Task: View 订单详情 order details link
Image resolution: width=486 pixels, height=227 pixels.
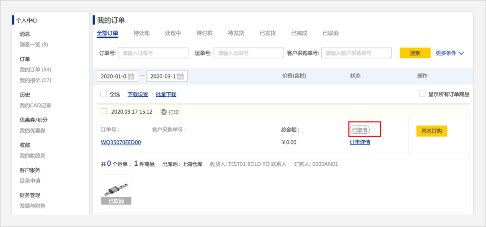Action: pos(360,142)
